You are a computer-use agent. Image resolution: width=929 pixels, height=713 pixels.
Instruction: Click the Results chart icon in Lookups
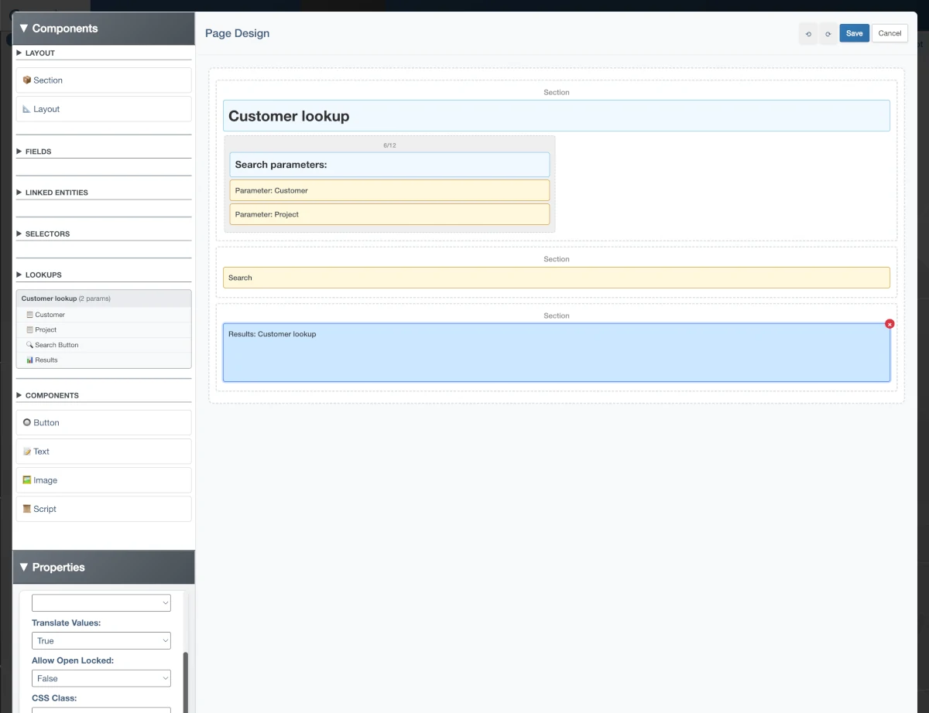29,360
